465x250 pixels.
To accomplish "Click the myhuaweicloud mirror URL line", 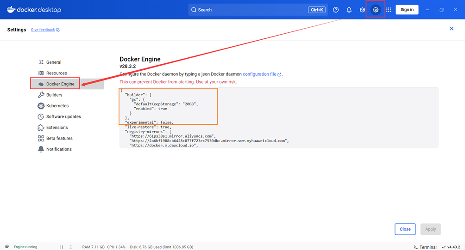I will click(209, 141).
